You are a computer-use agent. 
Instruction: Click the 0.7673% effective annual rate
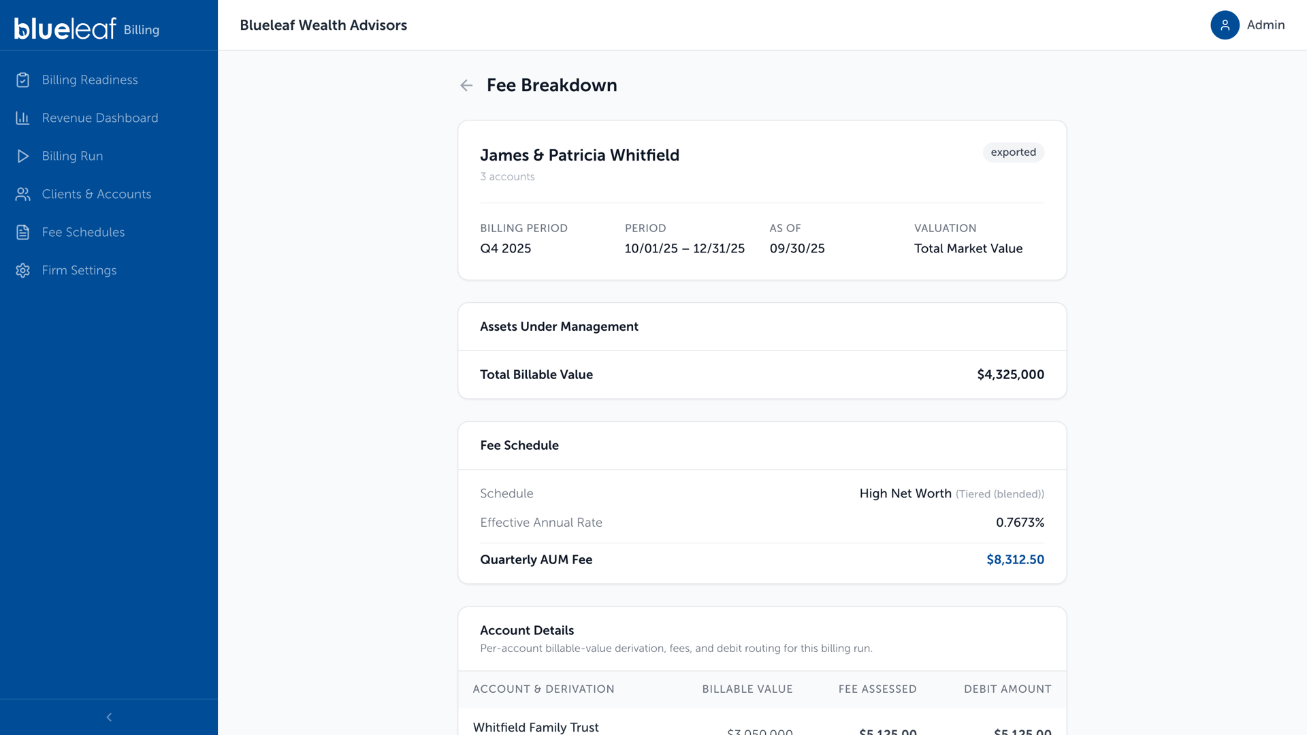coord(1020,523)
